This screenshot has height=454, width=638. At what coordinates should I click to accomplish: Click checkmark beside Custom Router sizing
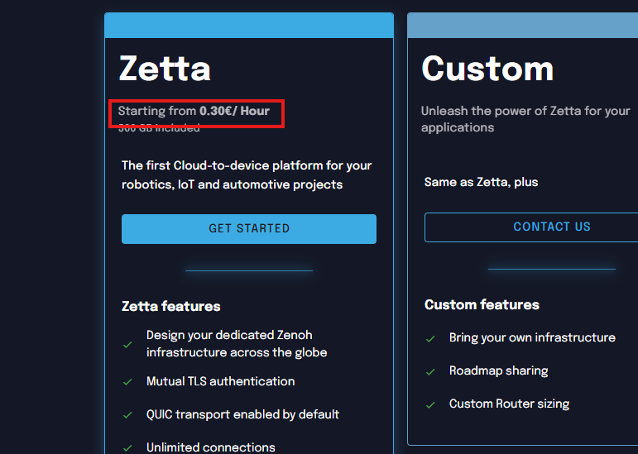pyautogui.click(x=430, y=404)
